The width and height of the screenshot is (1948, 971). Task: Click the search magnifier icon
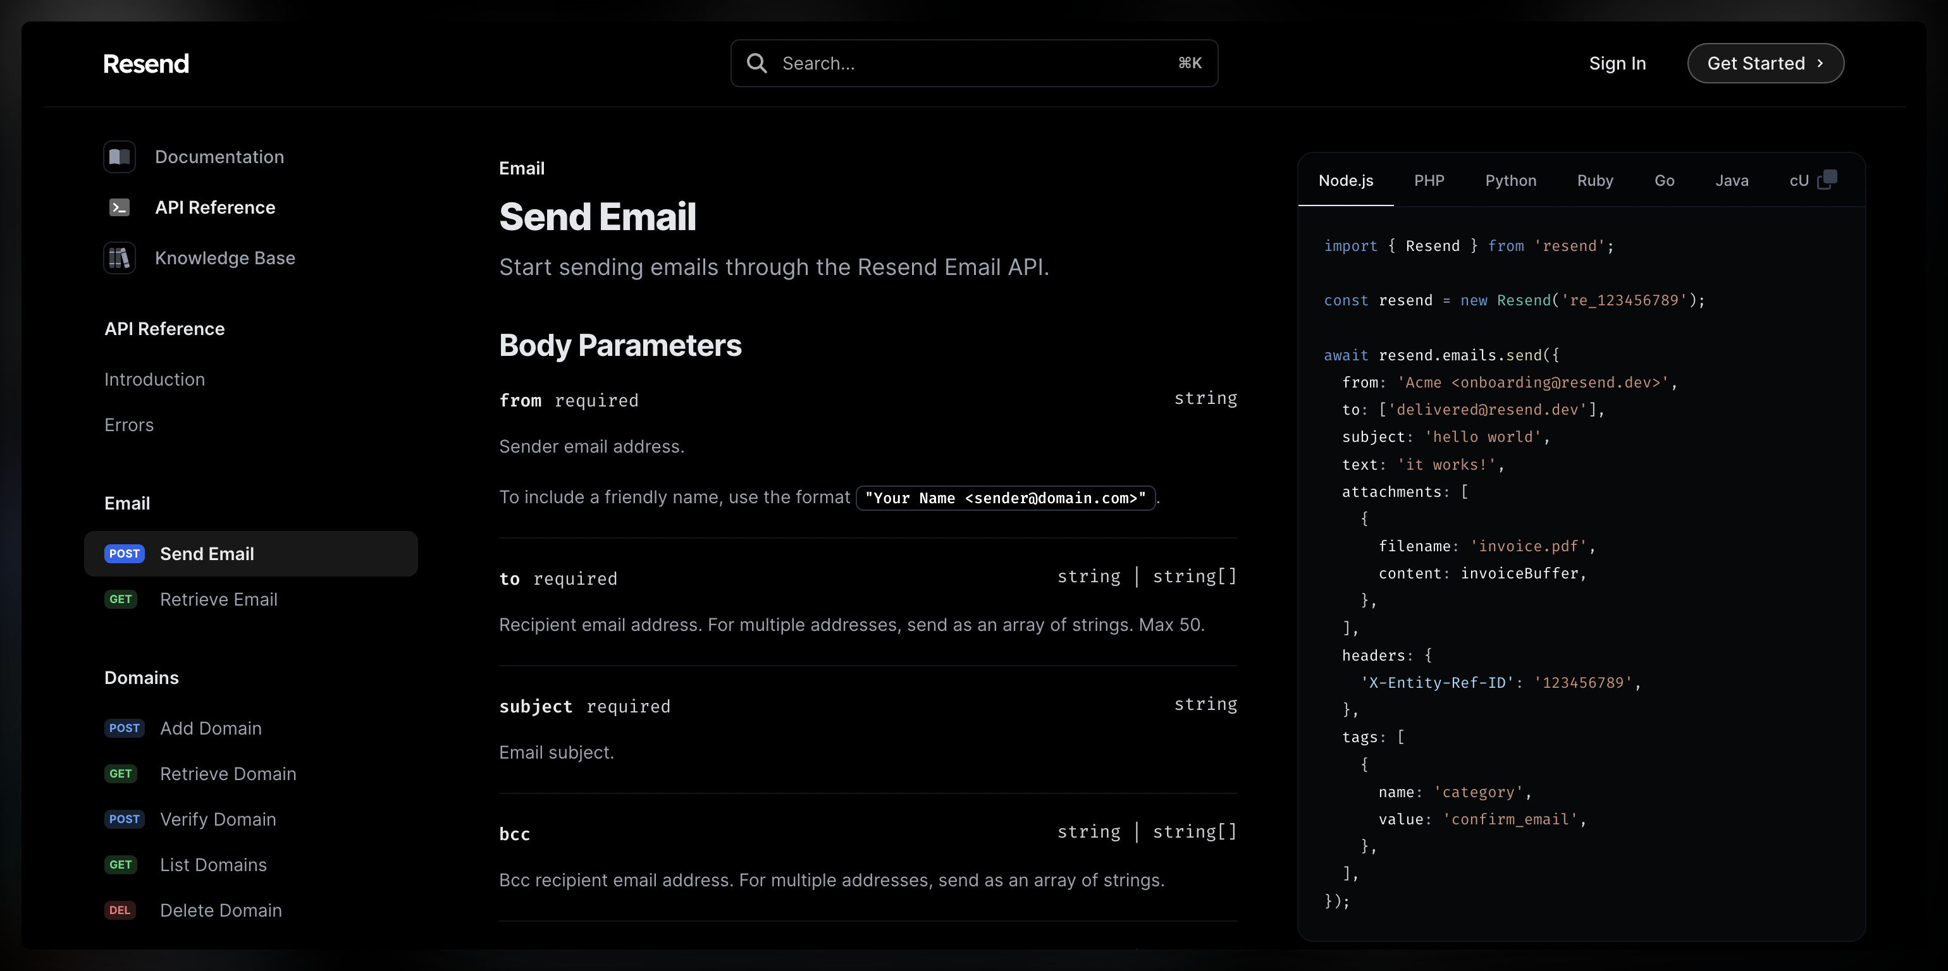pos(757,63)
